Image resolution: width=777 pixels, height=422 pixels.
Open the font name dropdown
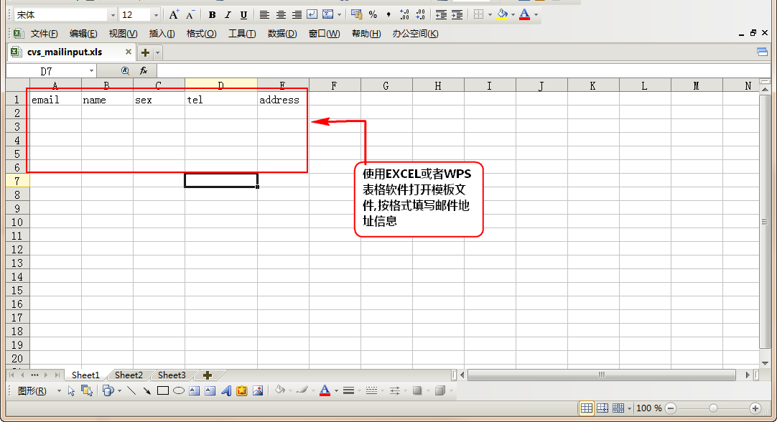[113, 15]
